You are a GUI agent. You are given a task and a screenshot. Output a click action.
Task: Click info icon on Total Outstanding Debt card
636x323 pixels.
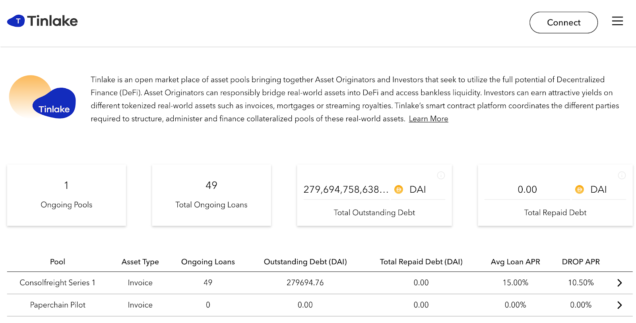tap(441, 175)
